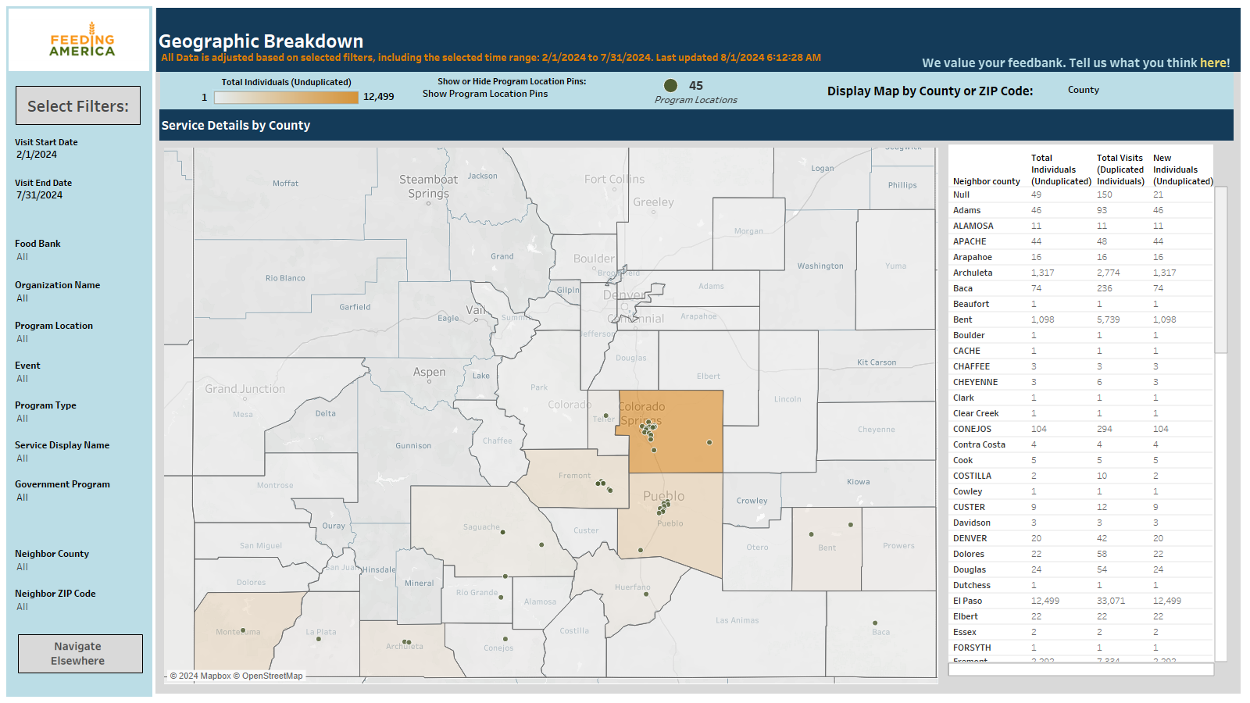The width and height of the screenshot is (1250, 703).
Task: Select the Bent row in table
Action: click(x=1082, y=319)
